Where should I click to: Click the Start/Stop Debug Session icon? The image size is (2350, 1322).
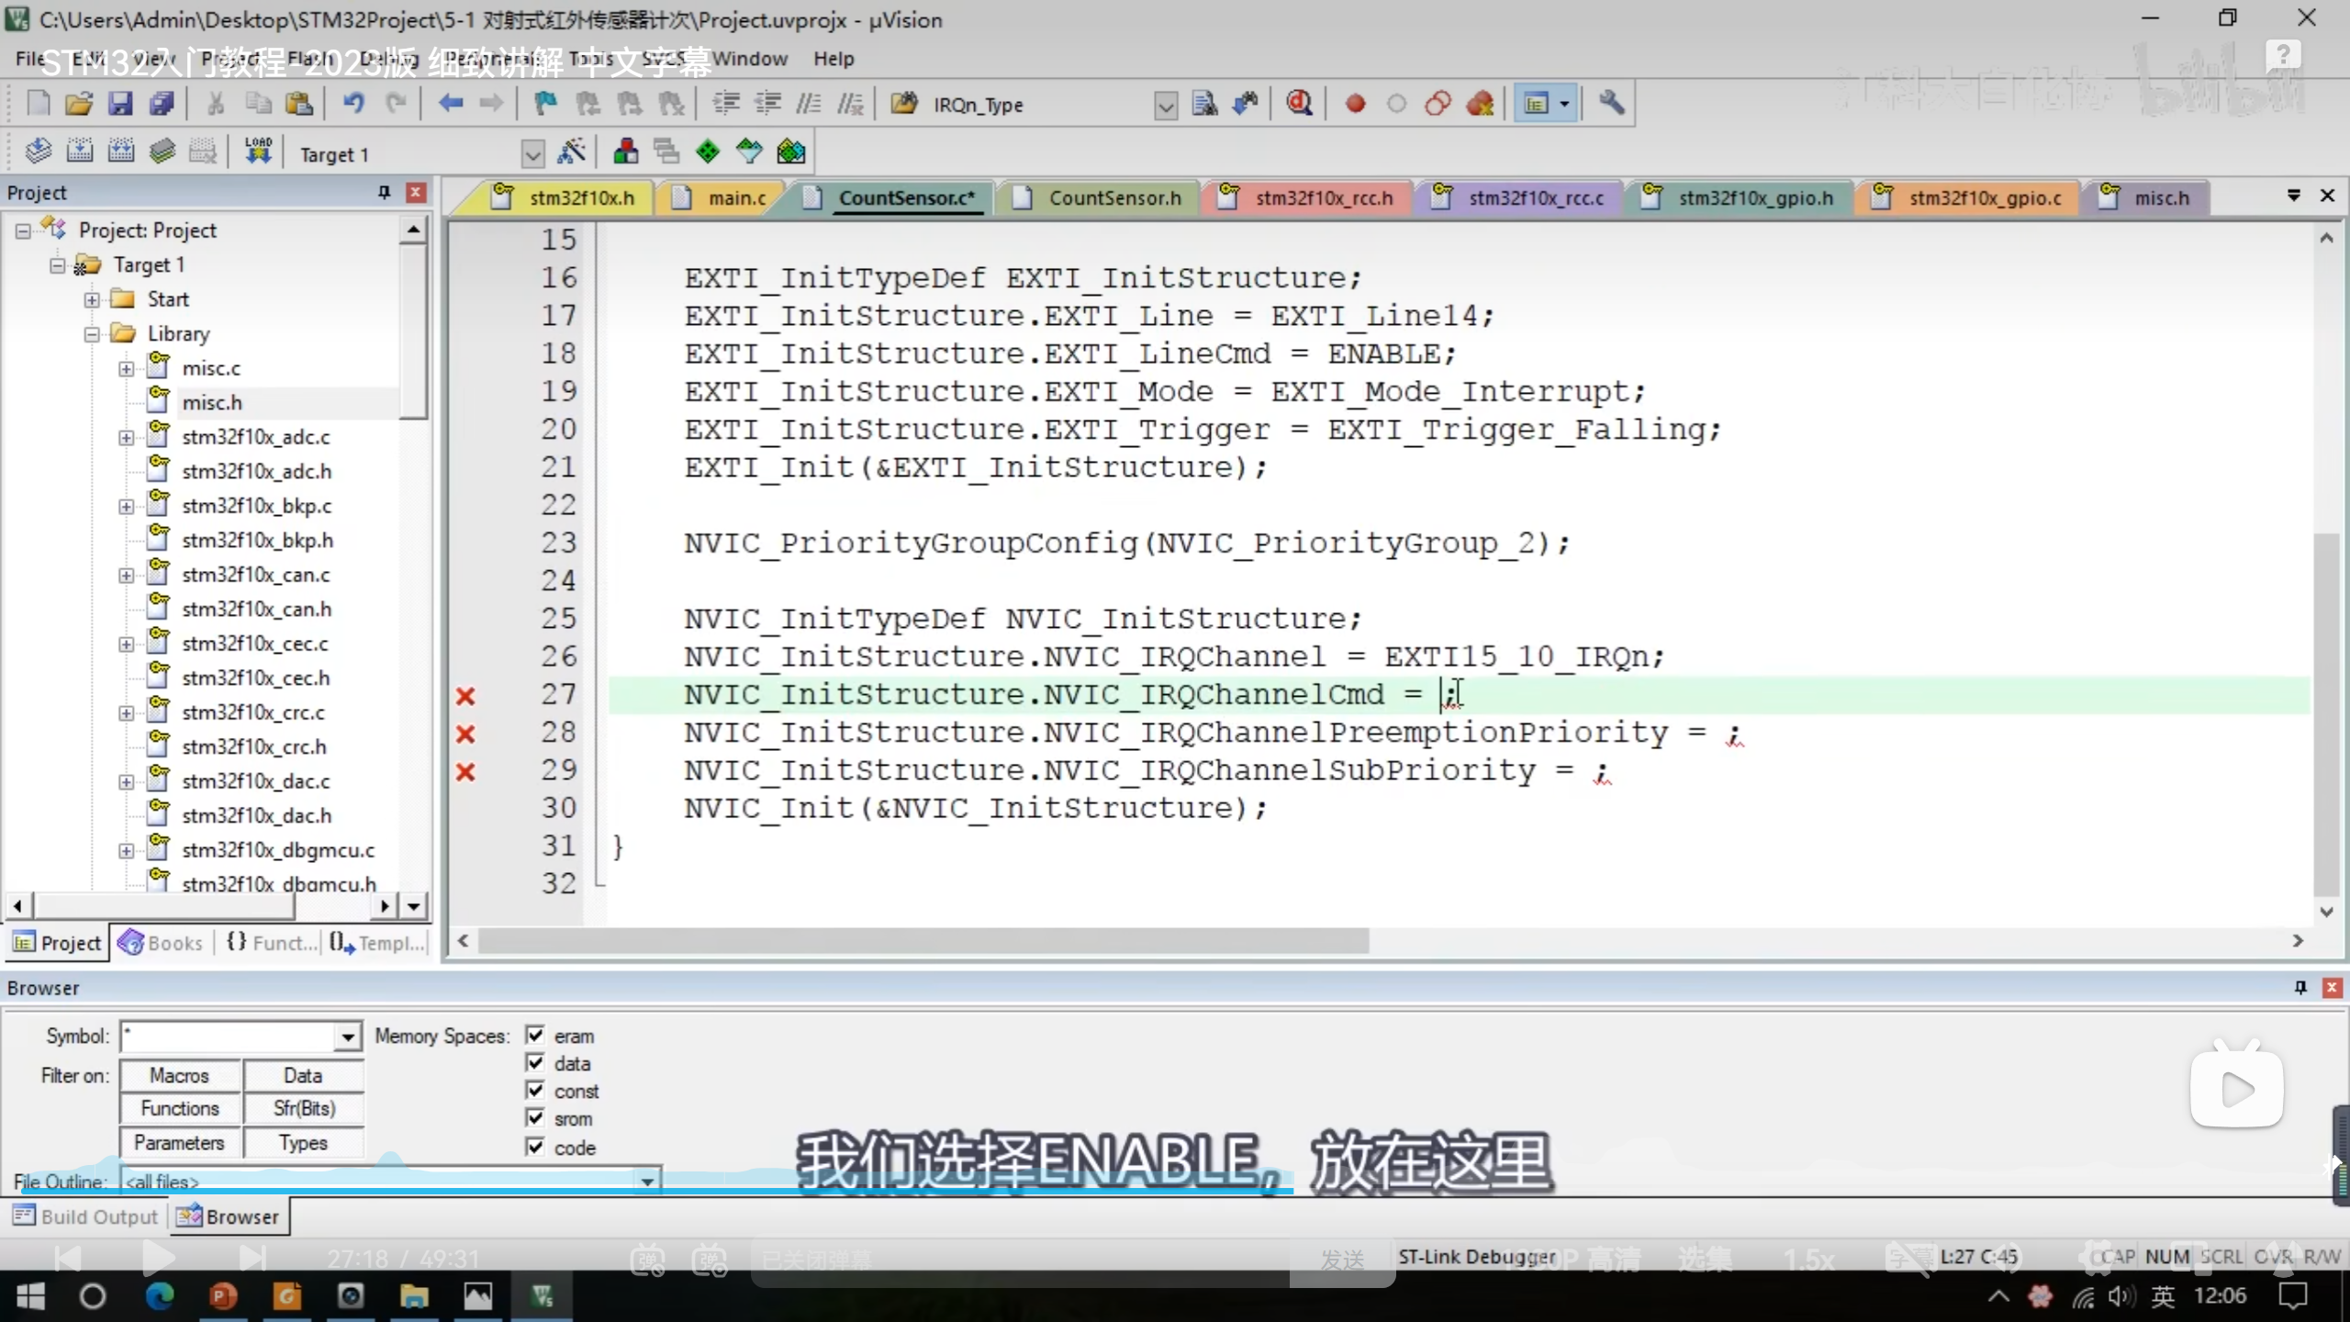click(1298, 104)
